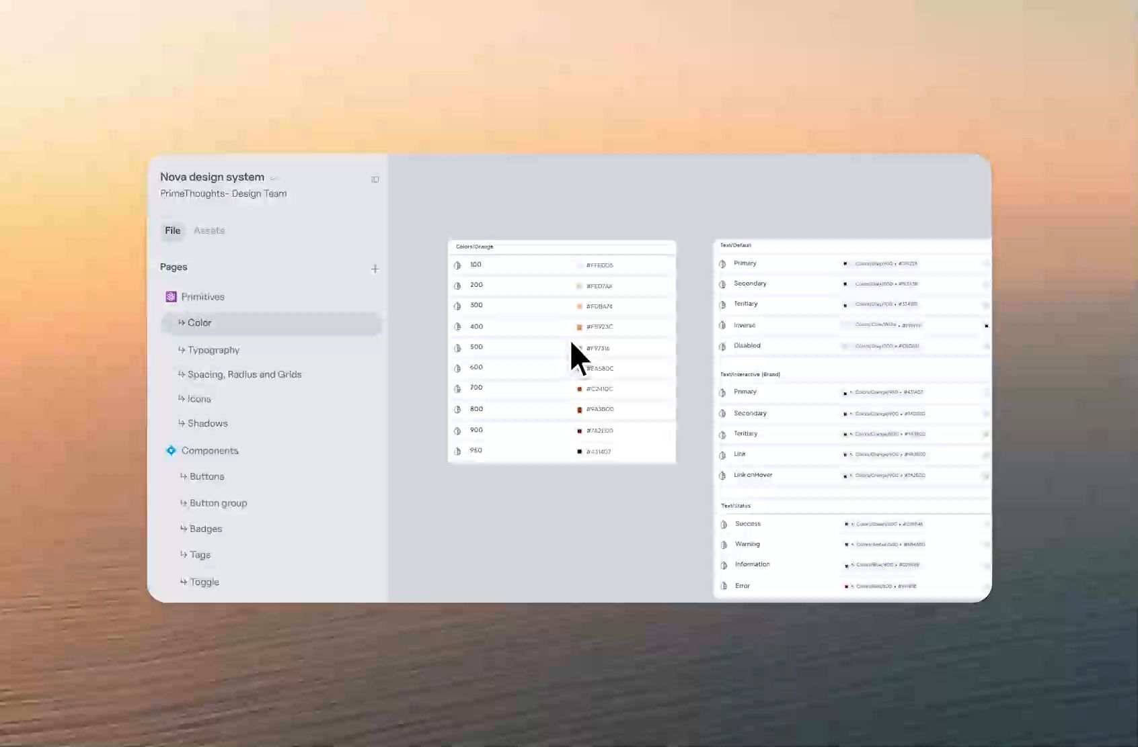This screenshot has width=1138, height=747.
Task: Click the color variable icon for 300
Action: 457,306
